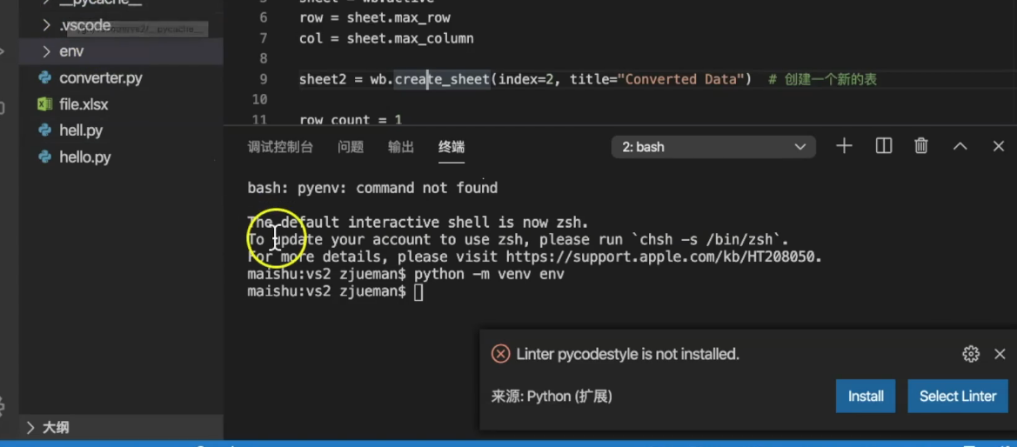Switch to the 调试控制台 tab

click(x=280, y=147)
